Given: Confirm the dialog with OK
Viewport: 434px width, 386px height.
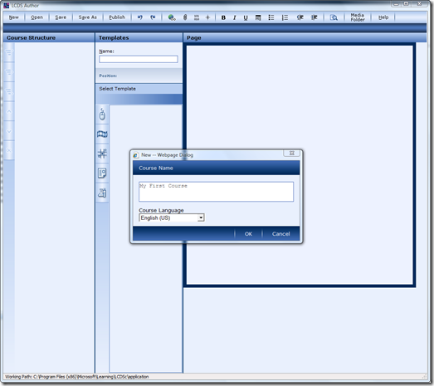Looking at the screenshot, I should pos(248,234).
